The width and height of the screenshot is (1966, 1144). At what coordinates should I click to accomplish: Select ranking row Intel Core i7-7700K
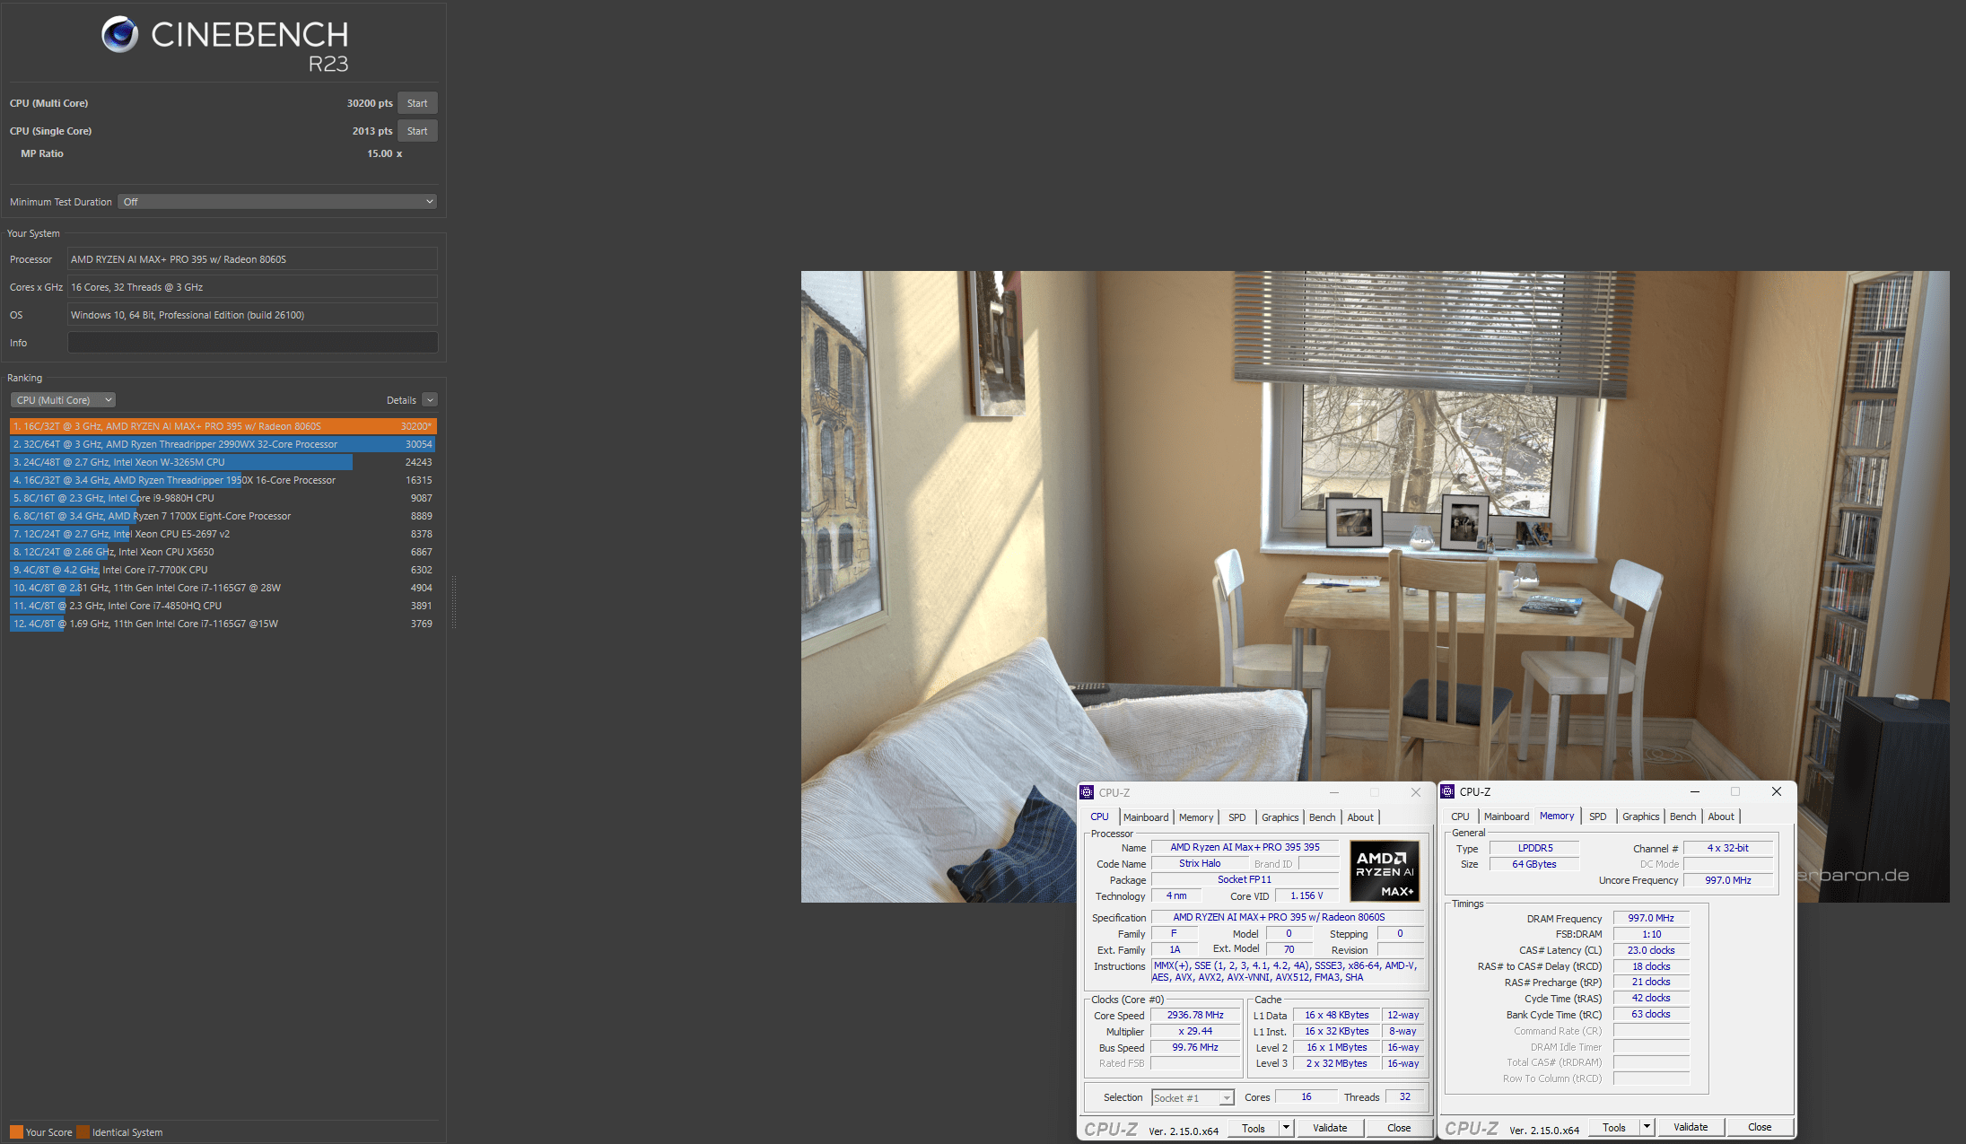pyautogui.click(x=223, y=570)
